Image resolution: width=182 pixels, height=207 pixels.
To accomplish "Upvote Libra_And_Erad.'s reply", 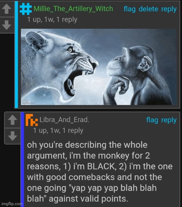I will click(x=12, y=120).
